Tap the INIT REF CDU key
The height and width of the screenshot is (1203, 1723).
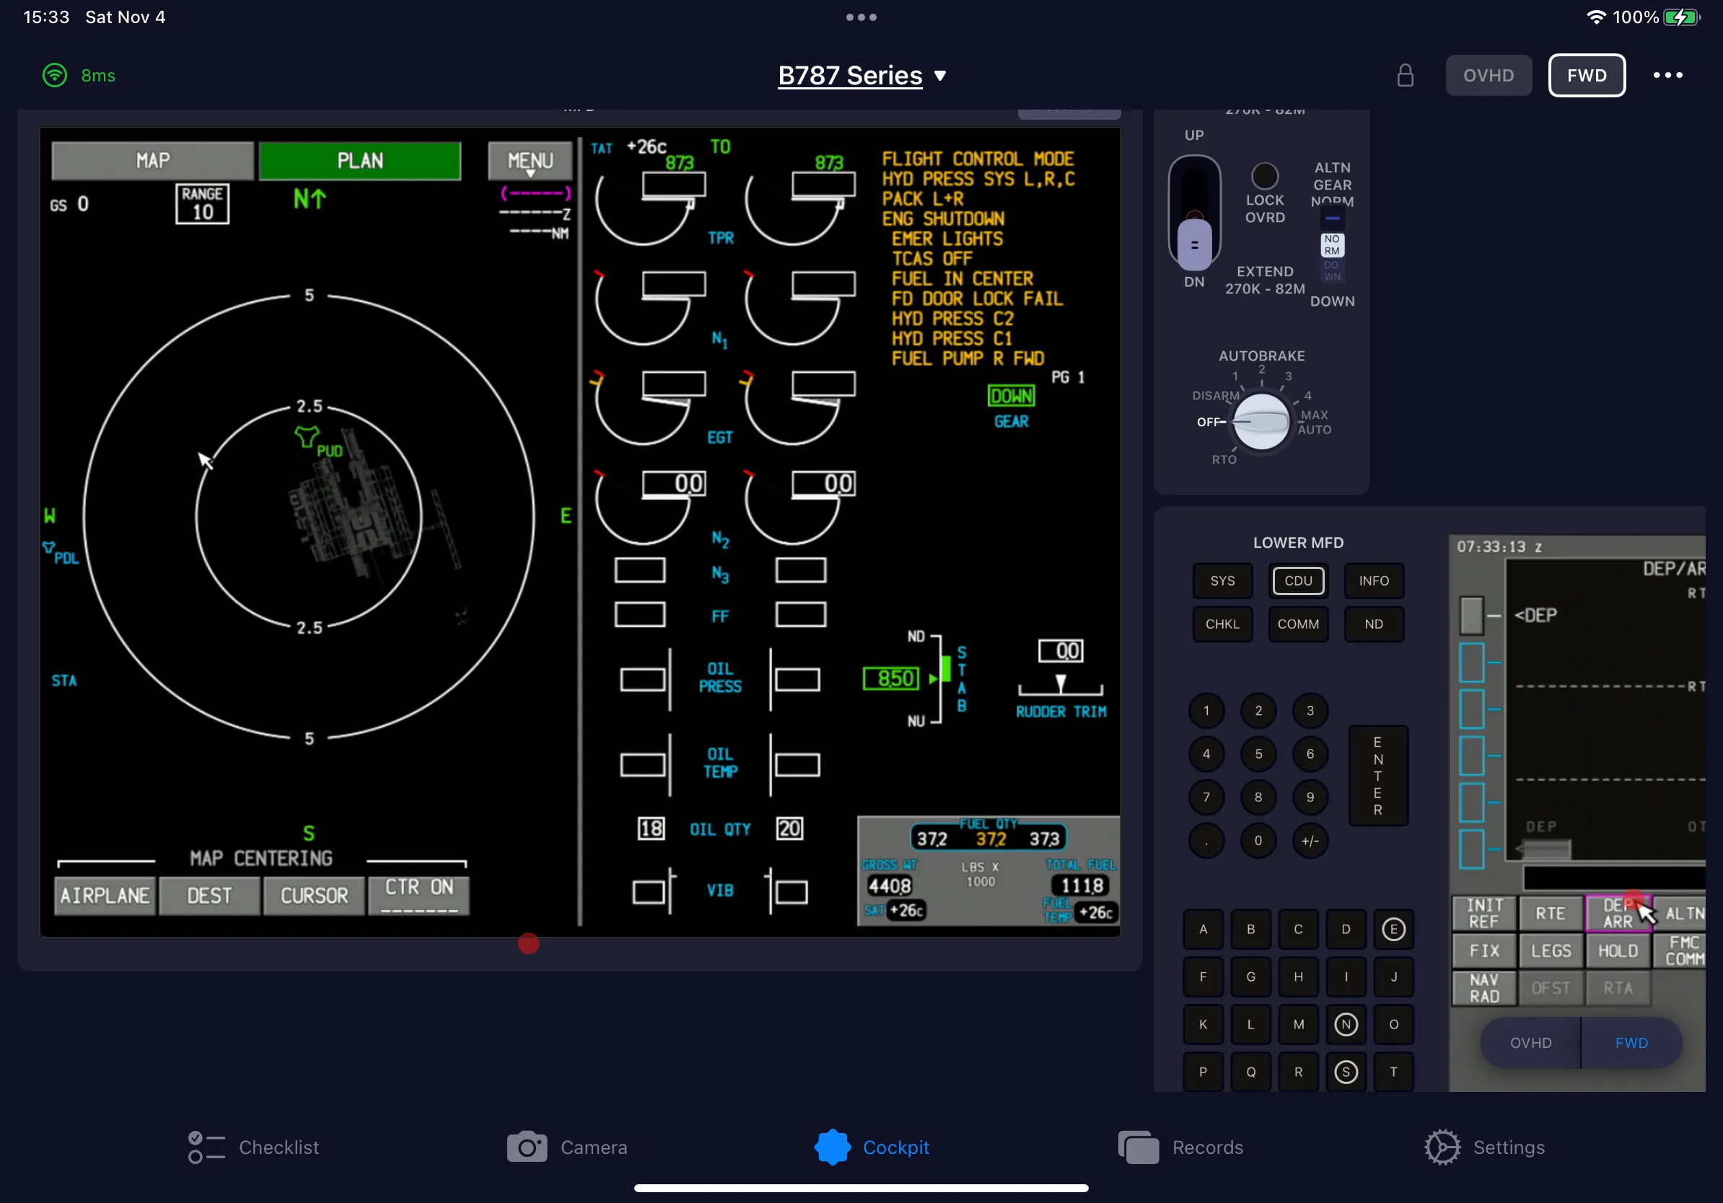(x=1483, y=913)
